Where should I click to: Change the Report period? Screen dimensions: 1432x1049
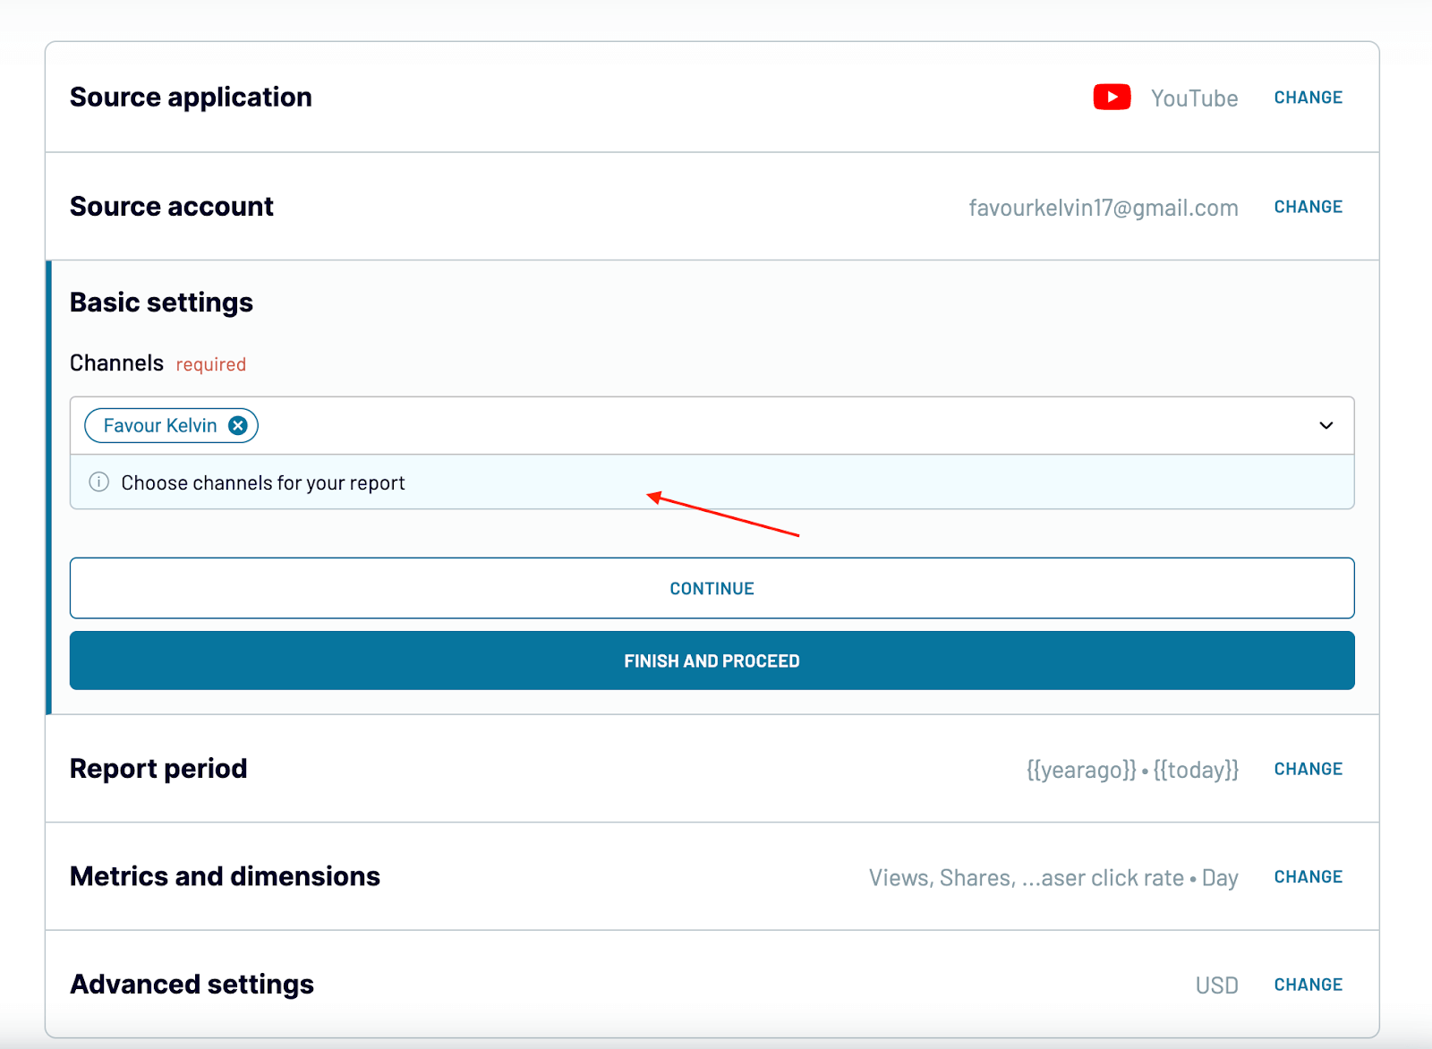[1308, 769]
